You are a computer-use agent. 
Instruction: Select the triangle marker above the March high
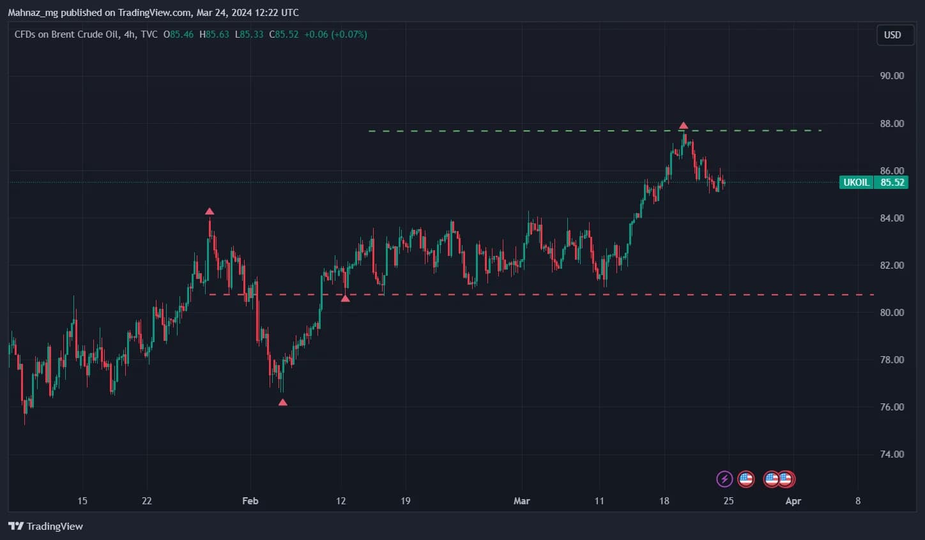tap(684, 126)
